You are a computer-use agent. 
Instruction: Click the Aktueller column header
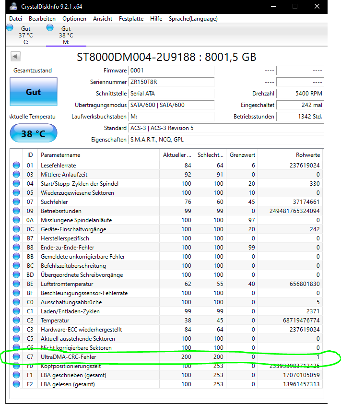click(176, 155)
